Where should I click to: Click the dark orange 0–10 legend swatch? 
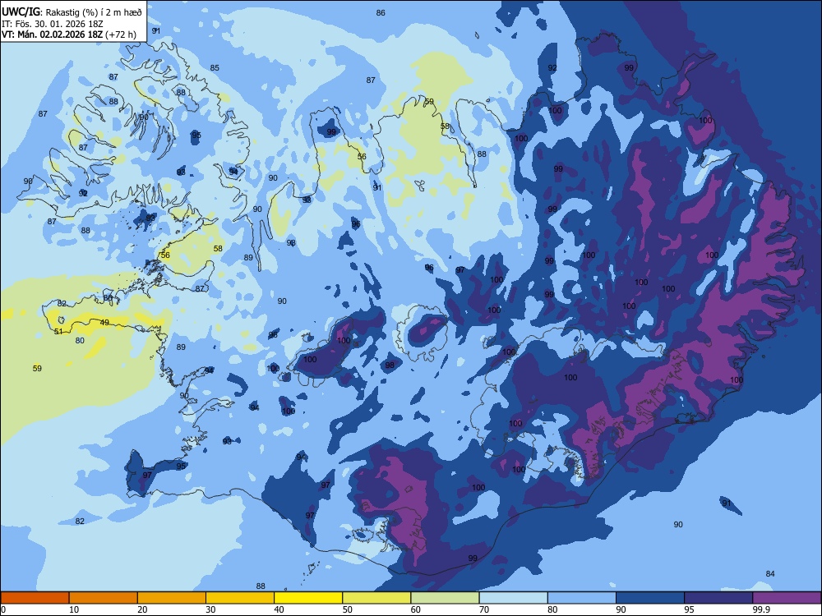click(35, 598)
